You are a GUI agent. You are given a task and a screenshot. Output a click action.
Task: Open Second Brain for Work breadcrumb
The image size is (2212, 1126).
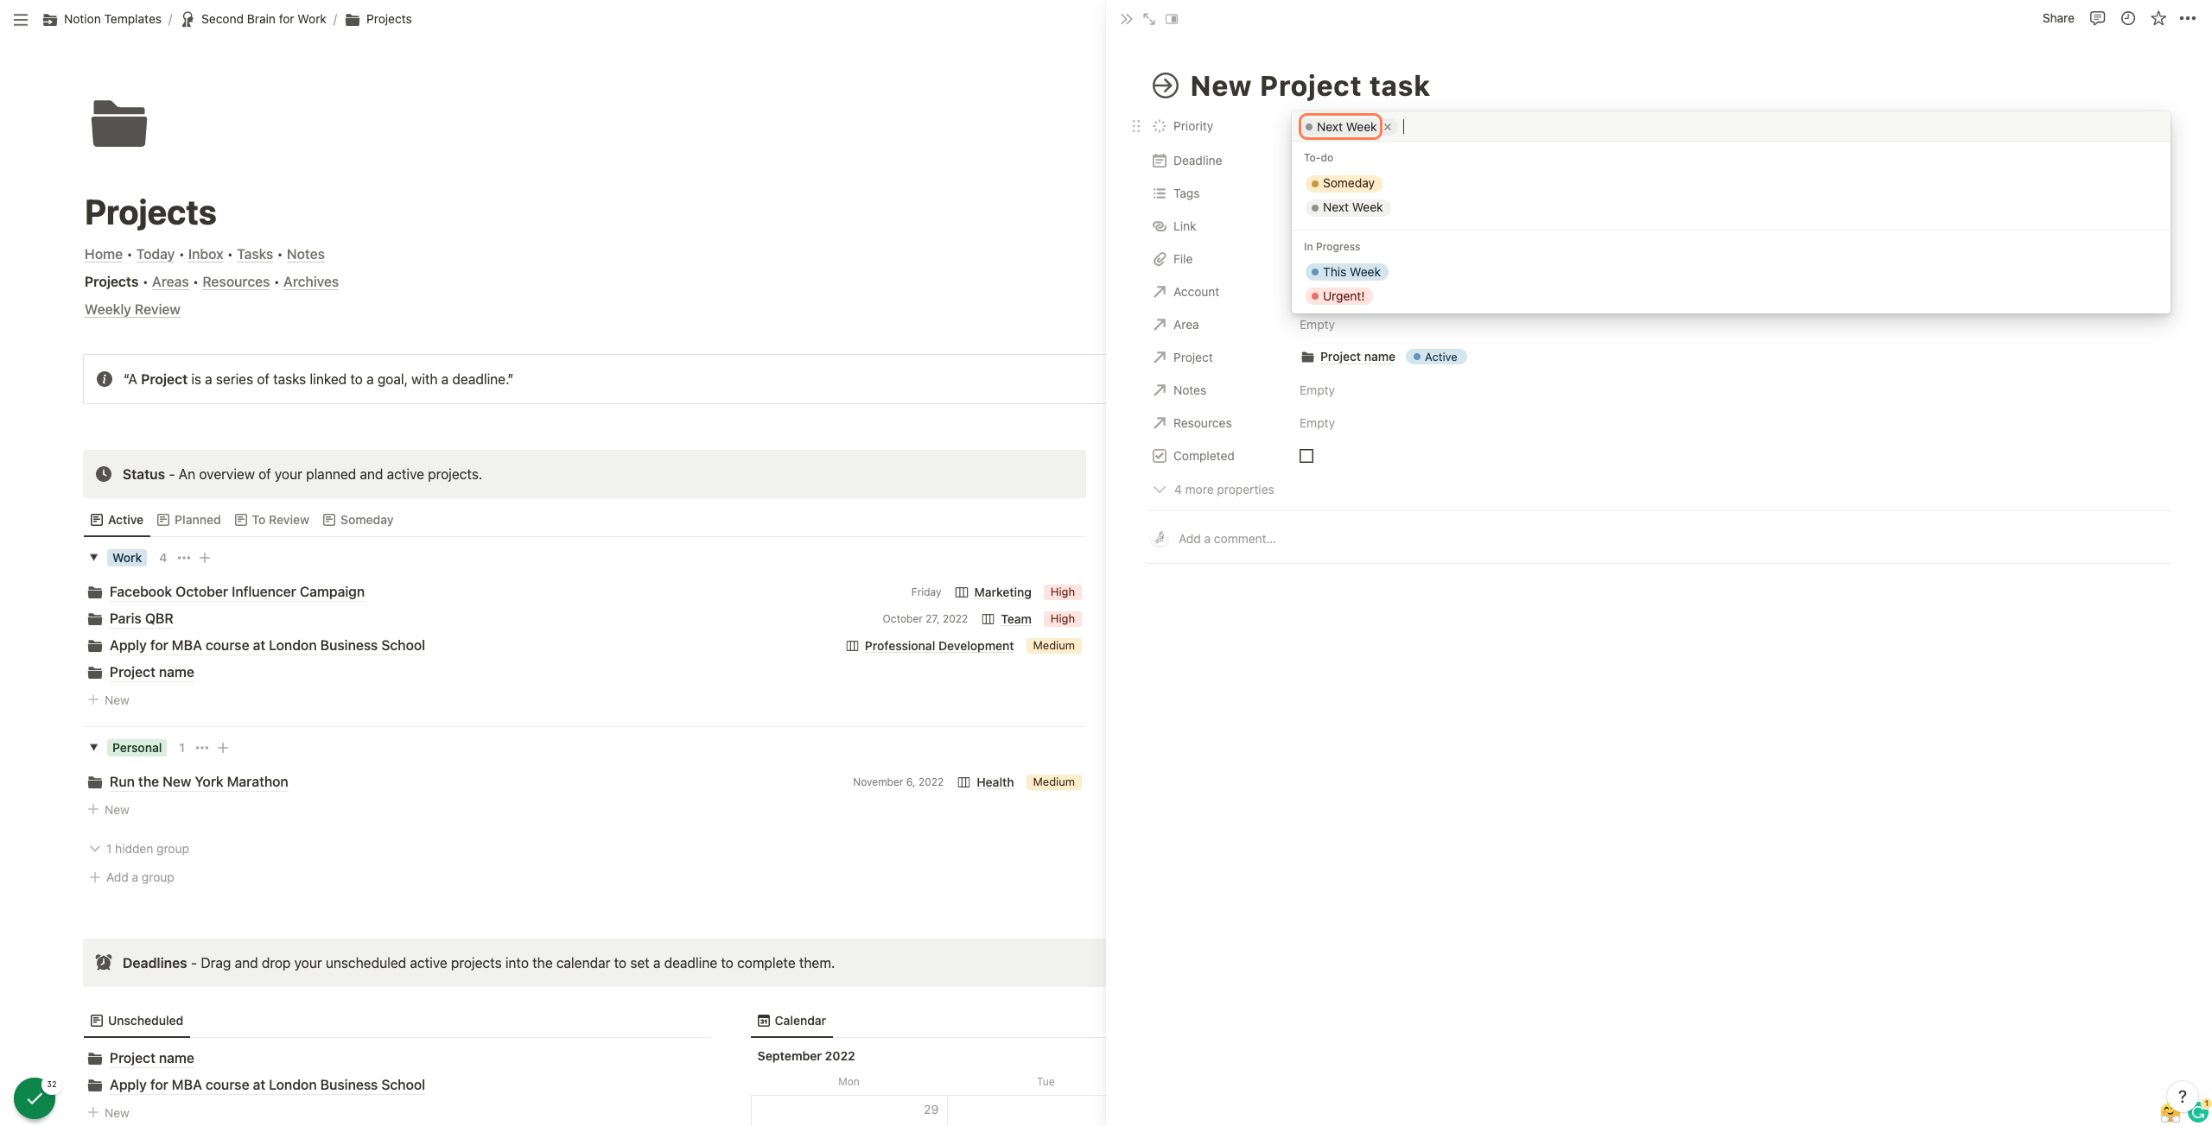point(254,19)
